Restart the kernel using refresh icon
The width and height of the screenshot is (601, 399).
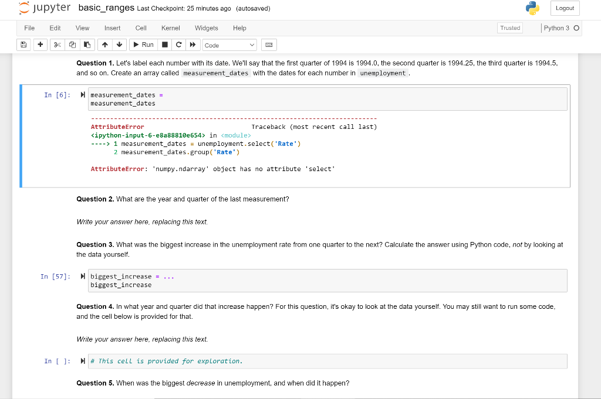178,45
